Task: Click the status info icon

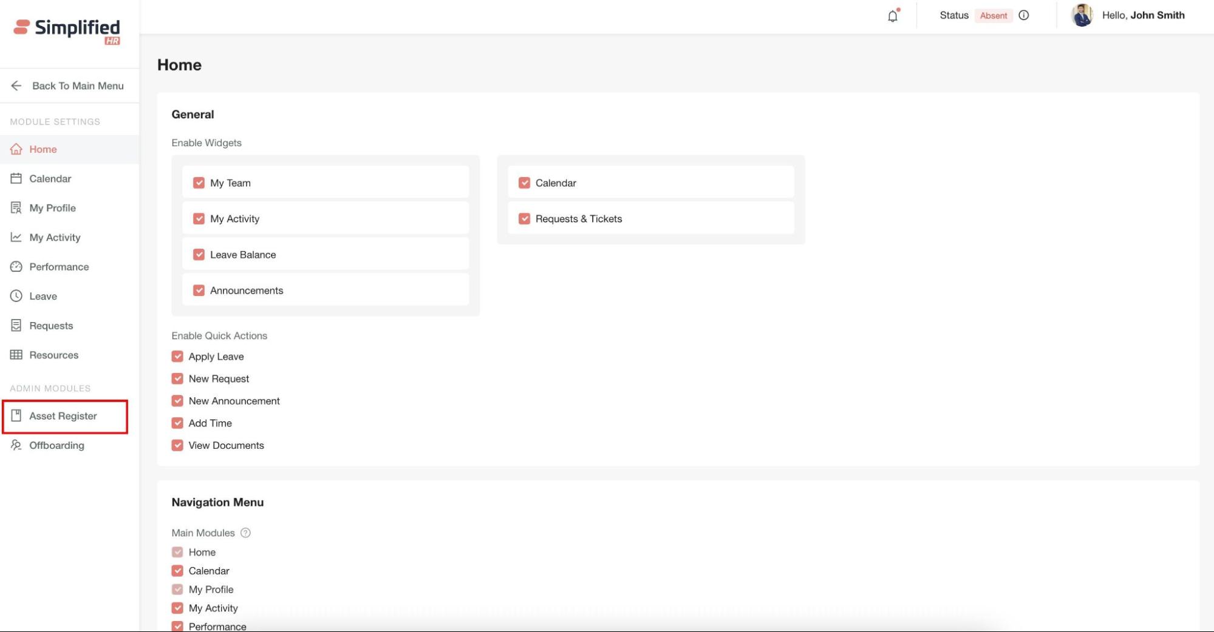Action: [x=1024, y=15]
